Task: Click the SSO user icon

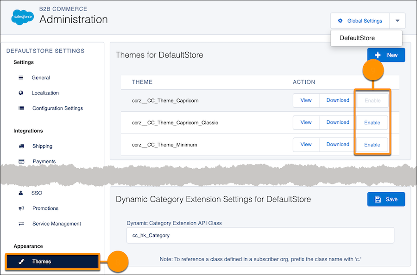Action: [x=21, y=193]
